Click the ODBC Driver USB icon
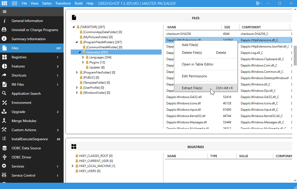 (x=4, y=157)
